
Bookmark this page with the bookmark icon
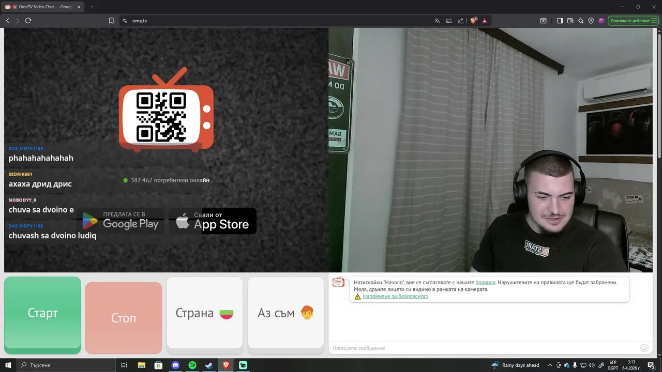coord(111,21)
